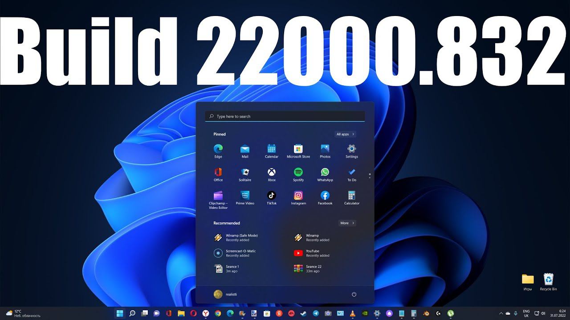Launch Calendar from Start menu
The image size is (570, 320).
(272, 151)
